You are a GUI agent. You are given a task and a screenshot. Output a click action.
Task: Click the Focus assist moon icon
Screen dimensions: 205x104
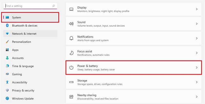click(71, 53)
